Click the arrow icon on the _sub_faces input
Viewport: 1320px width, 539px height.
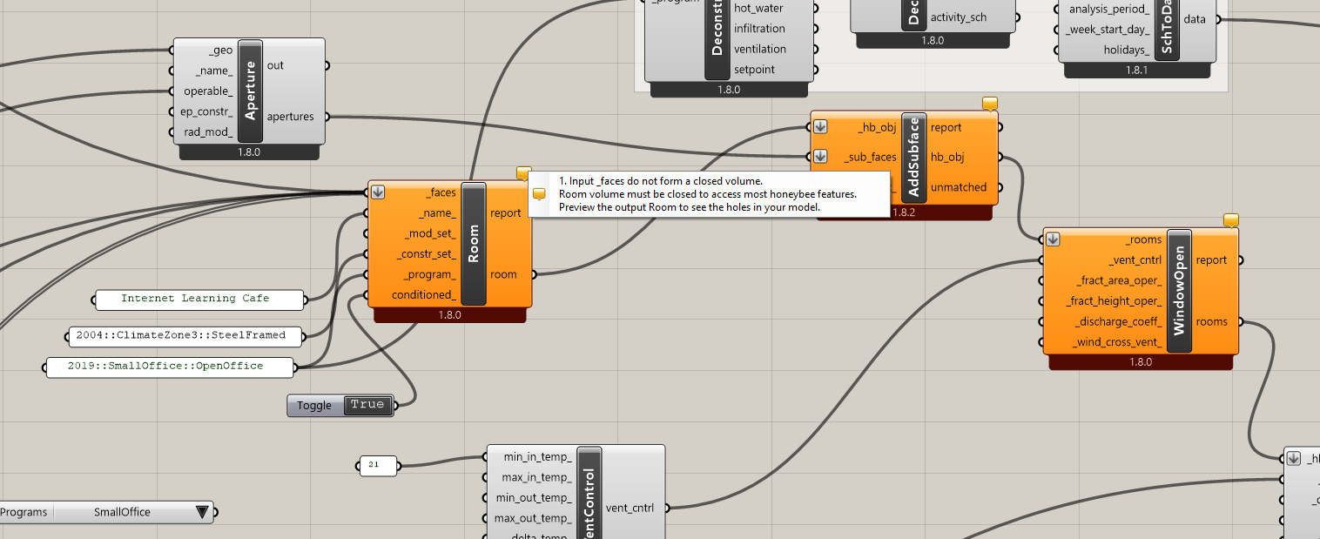coord(820,157)
